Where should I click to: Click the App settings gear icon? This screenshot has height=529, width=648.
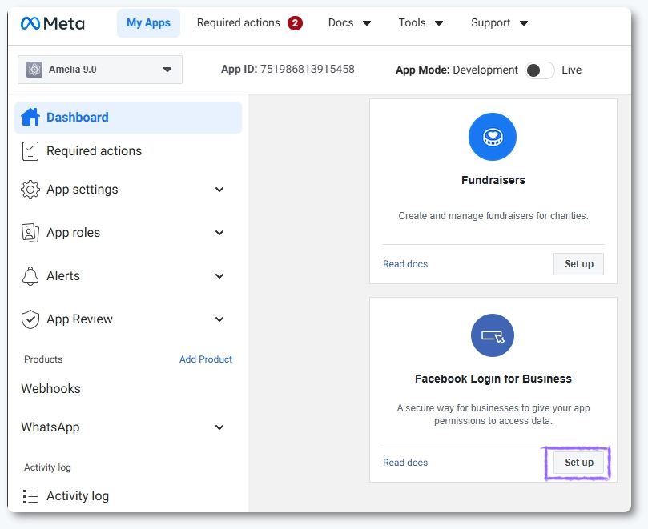point(30,190)
